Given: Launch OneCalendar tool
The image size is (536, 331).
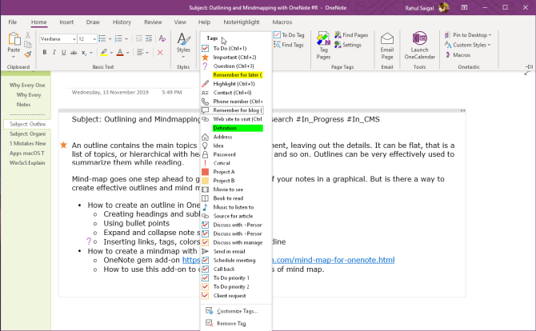Looking at the screenshot, I should (420, 46).
